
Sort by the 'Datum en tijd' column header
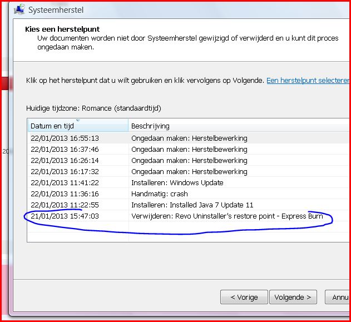click(x=78, y=126)
